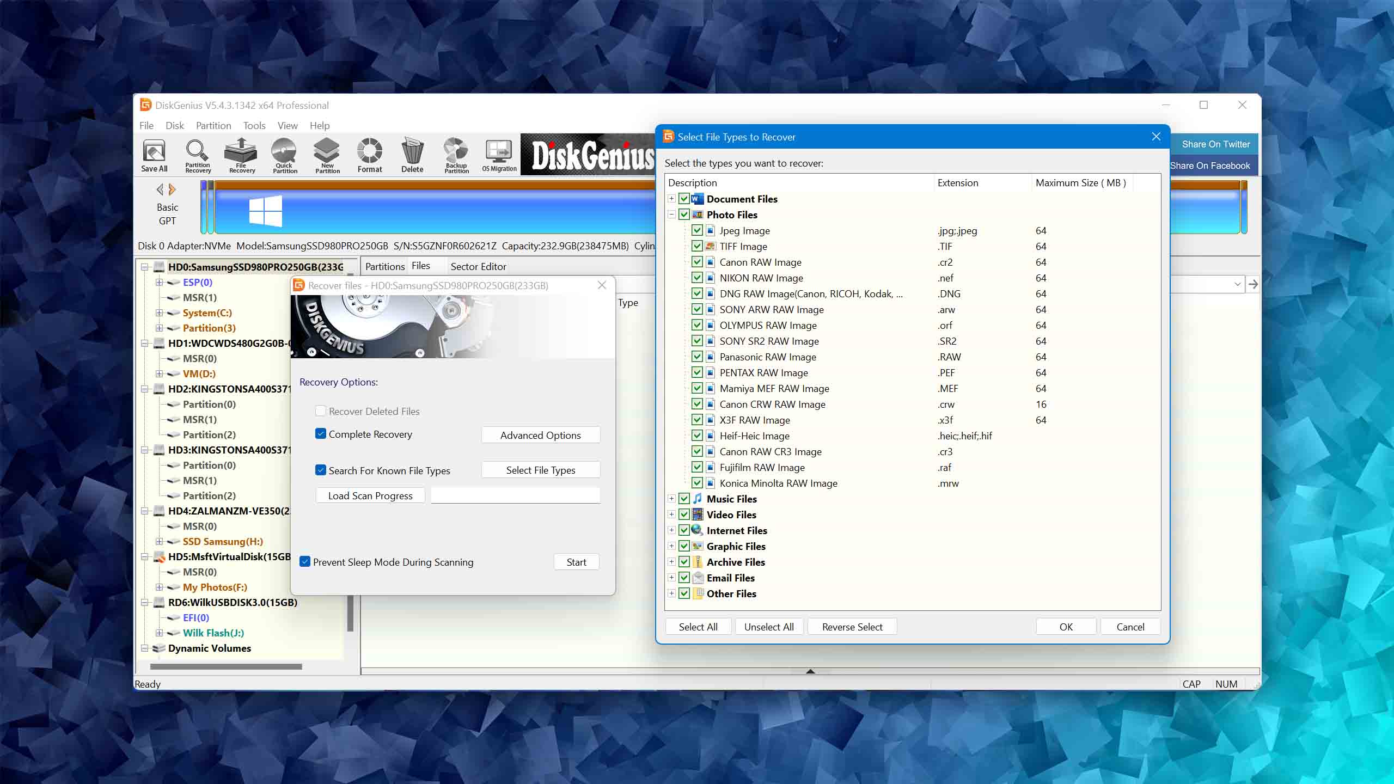
Task: Click Start in Recover files dialog
Action: click(576, 562)
